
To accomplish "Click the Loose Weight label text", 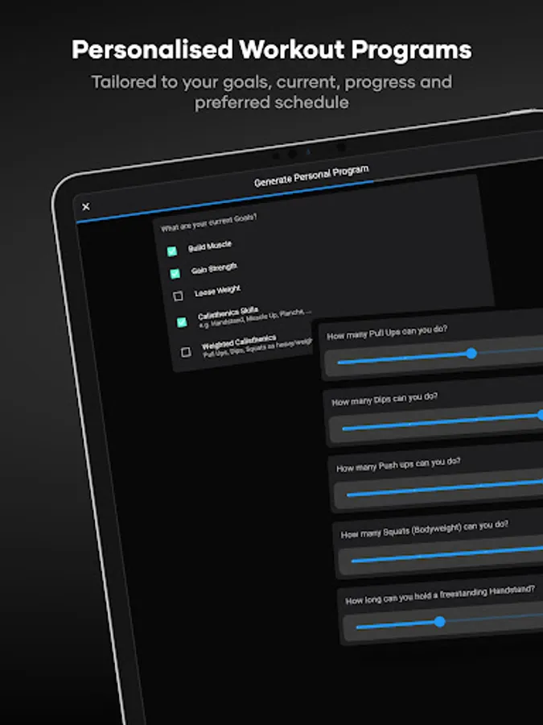I will point(217,291).
